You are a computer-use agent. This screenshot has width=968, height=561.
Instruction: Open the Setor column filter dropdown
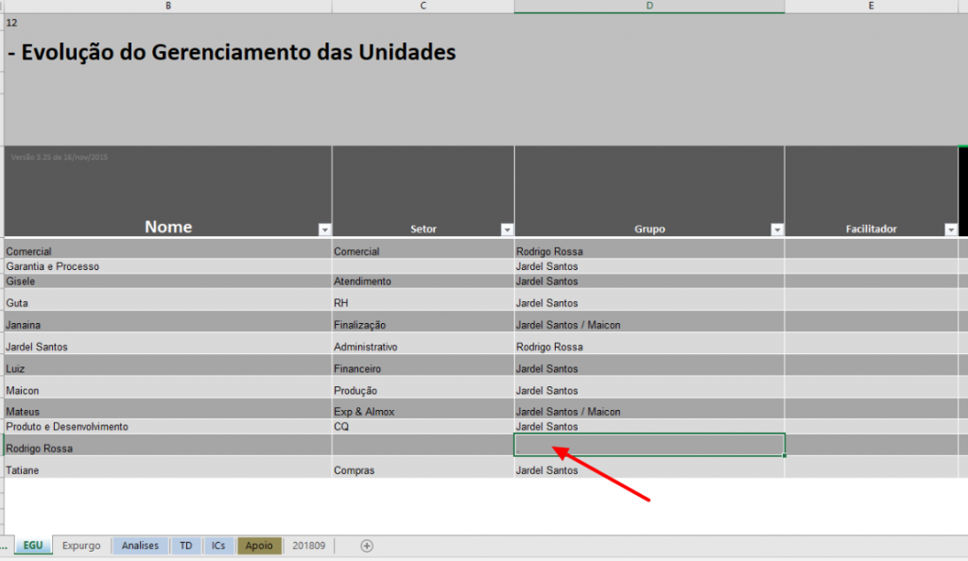tap(507, 229)
